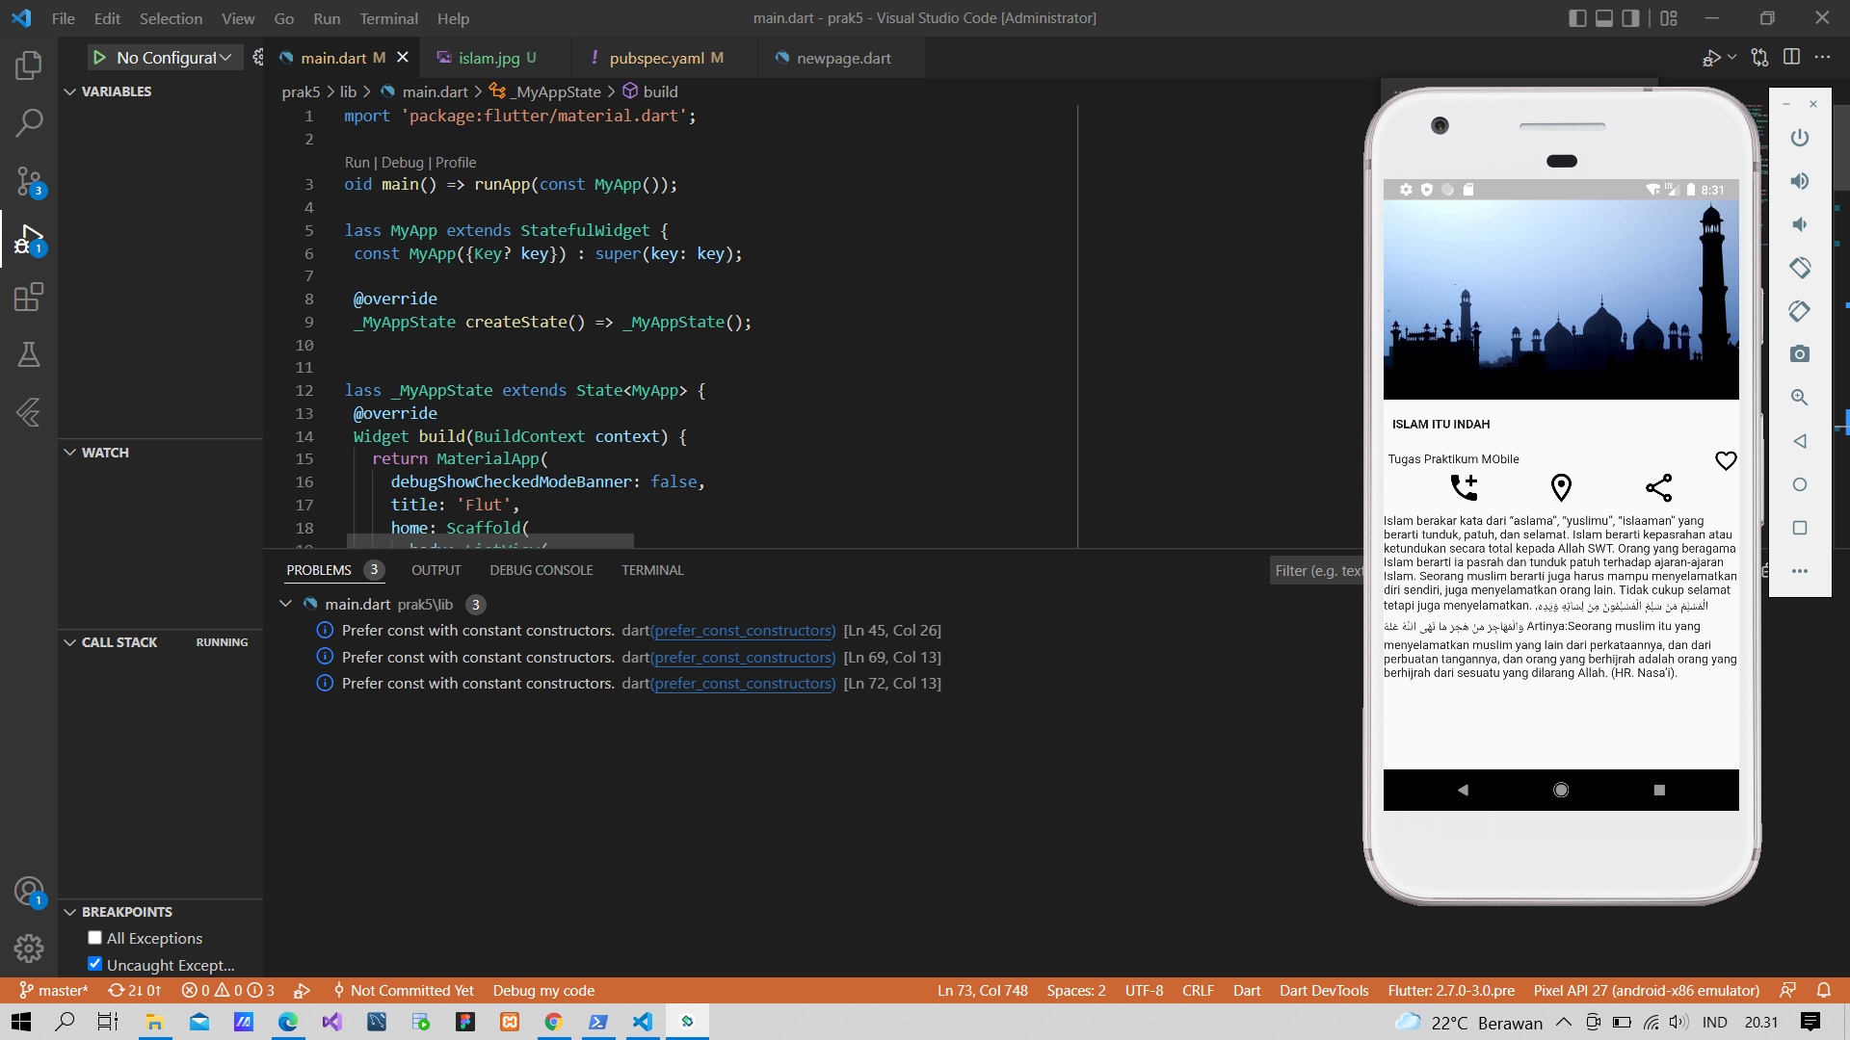Switch to newpage.dart editor tab
Viewport: 1850px width, 1040px height.
coord(843,58)
